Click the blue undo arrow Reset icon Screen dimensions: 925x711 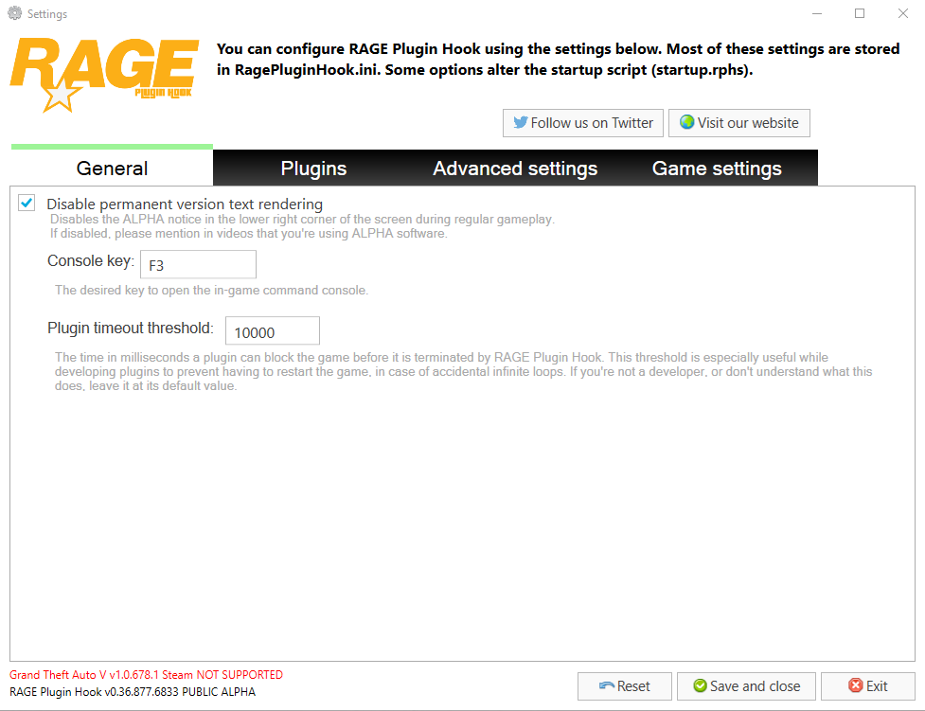click(607, 685)
